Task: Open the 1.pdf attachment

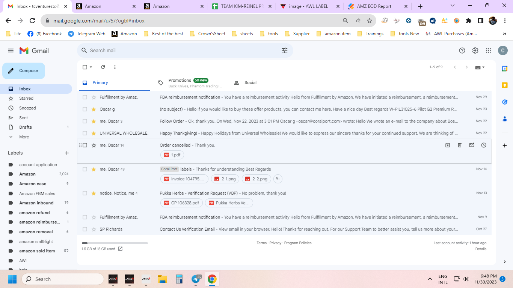Action: point(172,155)
